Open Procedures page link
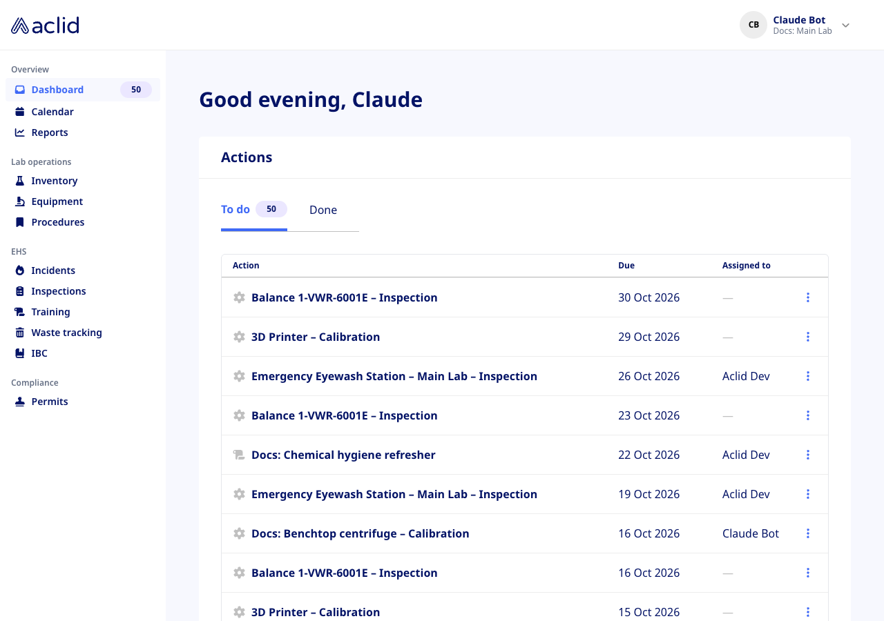The image size is (884, 621). coord(58,222)
